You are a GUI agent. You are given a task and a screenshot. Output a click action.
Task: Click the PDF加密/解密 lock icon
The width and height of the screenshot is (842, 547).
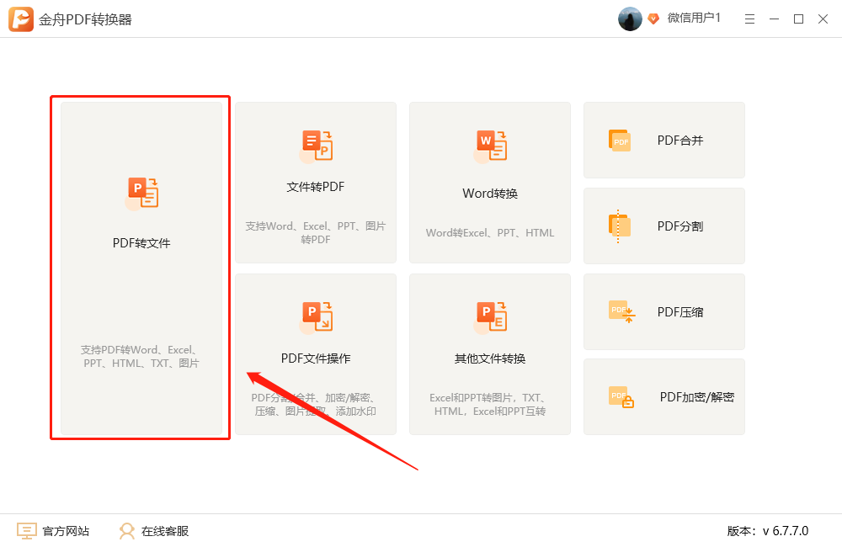point(621,397)
